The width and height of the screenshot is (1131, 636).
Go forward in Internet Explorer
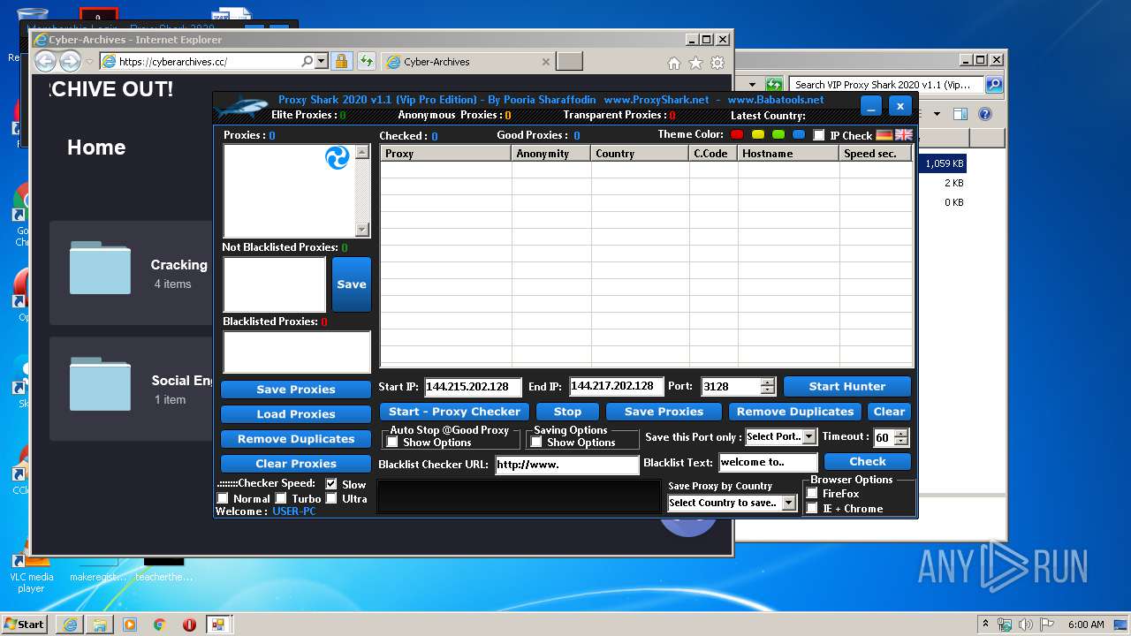(x=70, y=61)
